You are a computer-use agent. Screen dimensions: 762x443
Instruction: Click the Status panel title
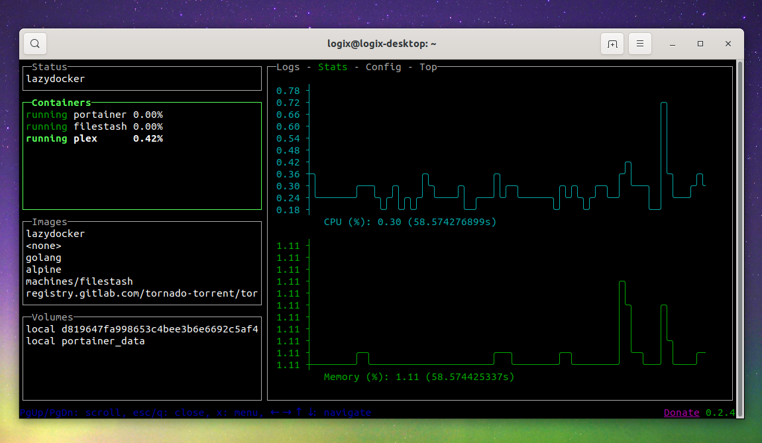click(x=49, y=67)
